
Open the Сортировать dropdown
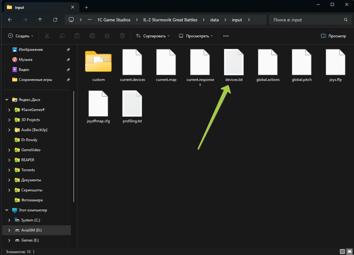[x=153, y=36]
